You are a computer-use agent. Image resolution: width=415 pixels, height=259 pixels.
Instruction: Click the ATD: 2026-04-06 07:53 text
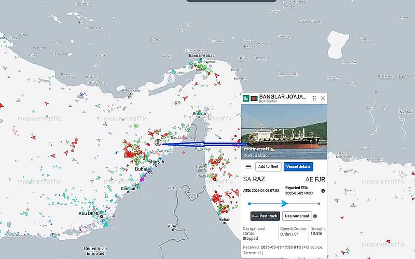[261, 191]
